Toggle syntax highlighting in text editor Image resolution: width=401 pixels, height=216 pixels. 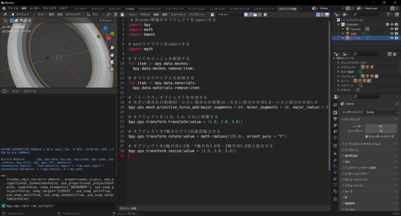(x=327, y=14)
